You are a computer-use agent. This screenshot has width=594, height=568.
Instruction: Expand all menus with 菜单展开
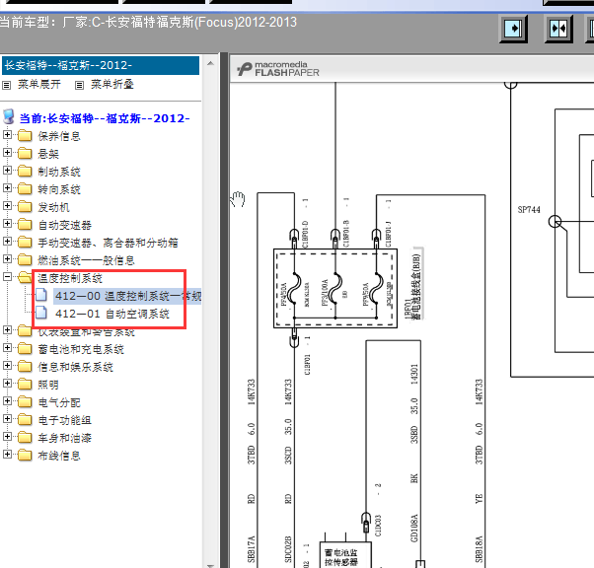39,85
